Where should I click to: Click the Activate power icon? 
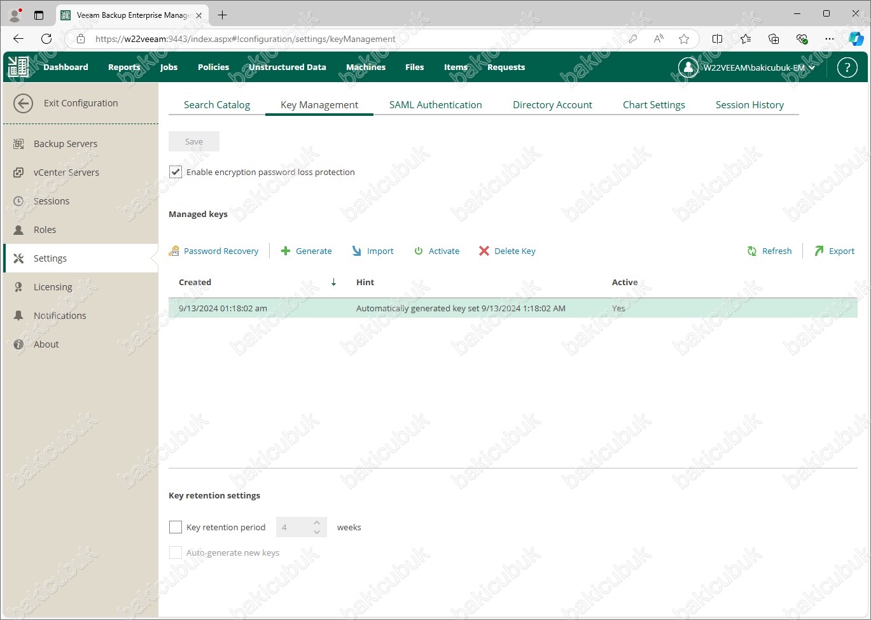tap(419, 251)
